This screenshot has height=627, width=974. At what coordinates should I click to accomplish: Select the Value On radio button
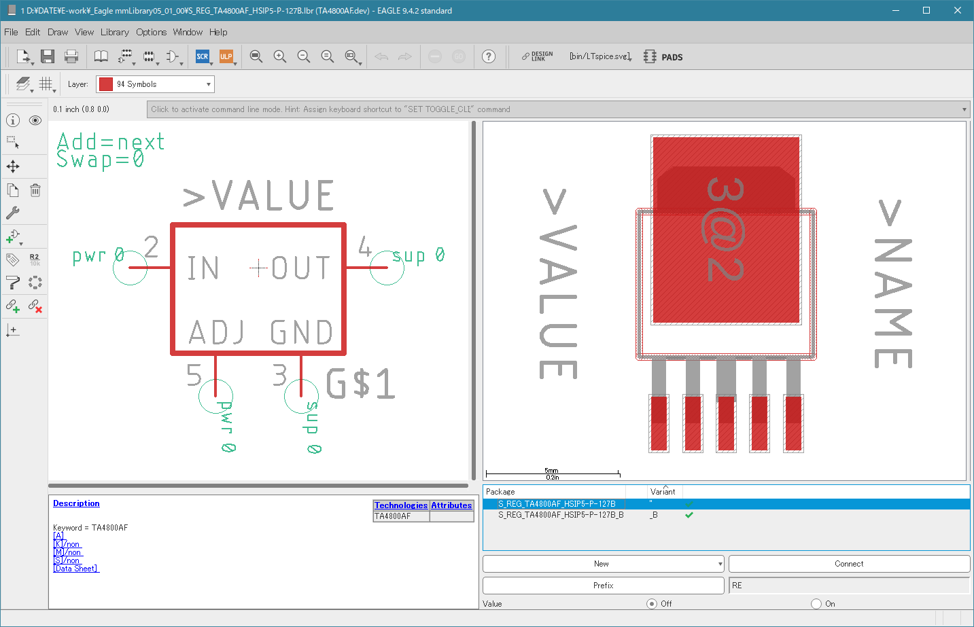(x=816, y=604)
